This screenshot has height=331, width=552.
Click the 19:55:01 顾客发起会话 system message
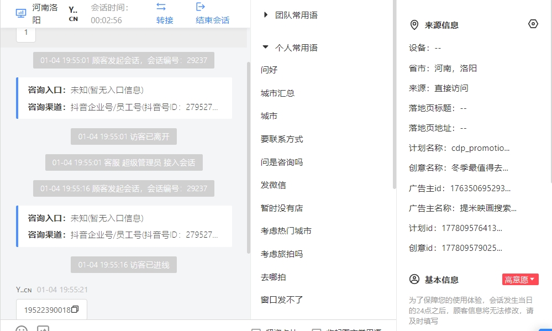124,60
